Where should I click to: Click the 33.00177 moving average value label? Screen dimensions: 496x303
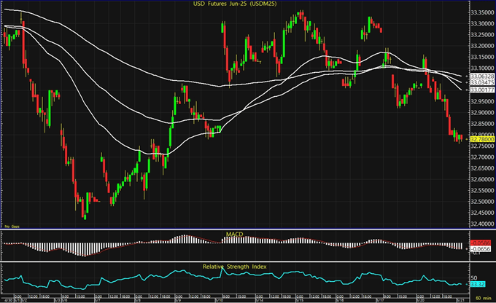480,90
